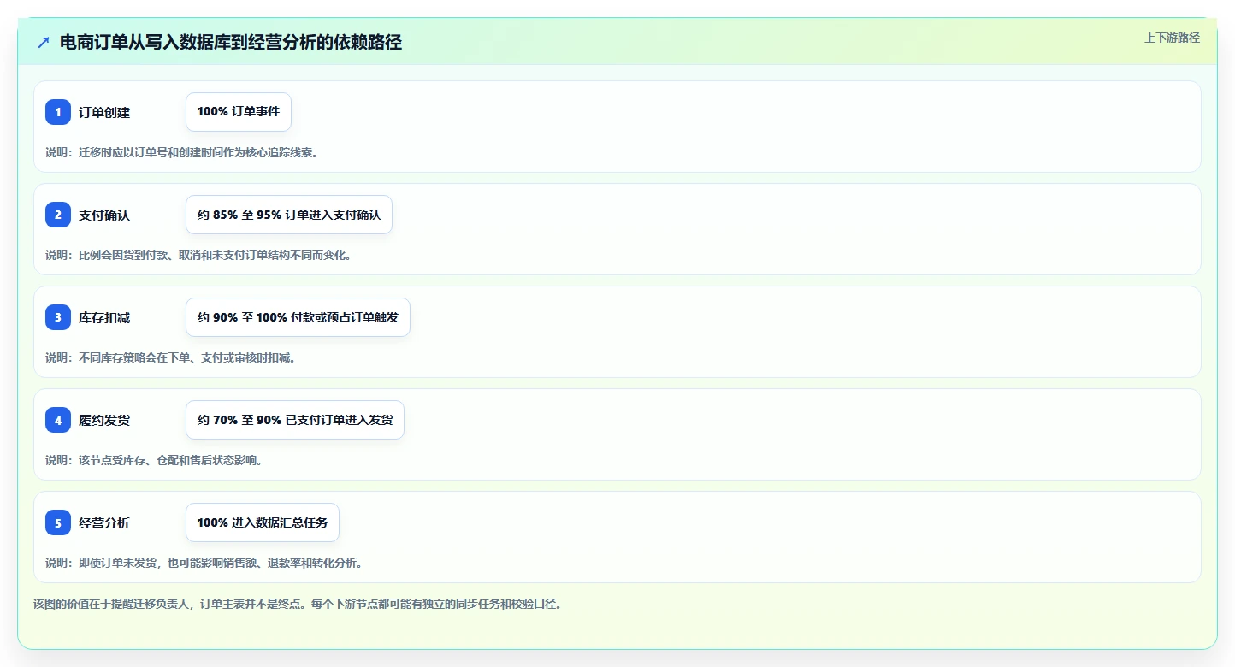The image size is (1235, 667).
Task: Click the 约 90% 至 100% 付款或预占订单触发 pill
Action: (298, 317)
